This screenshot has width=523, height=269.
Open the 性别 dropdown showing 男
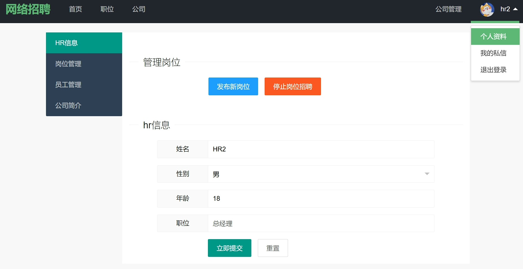tap(321, 174)
